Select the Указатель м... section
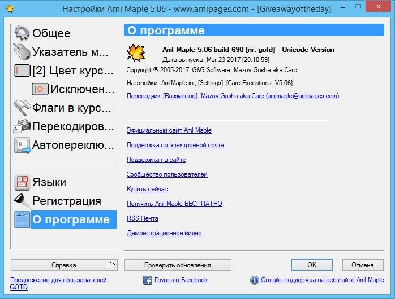Screen dimensions: 395x299 [x=70, y=52]
